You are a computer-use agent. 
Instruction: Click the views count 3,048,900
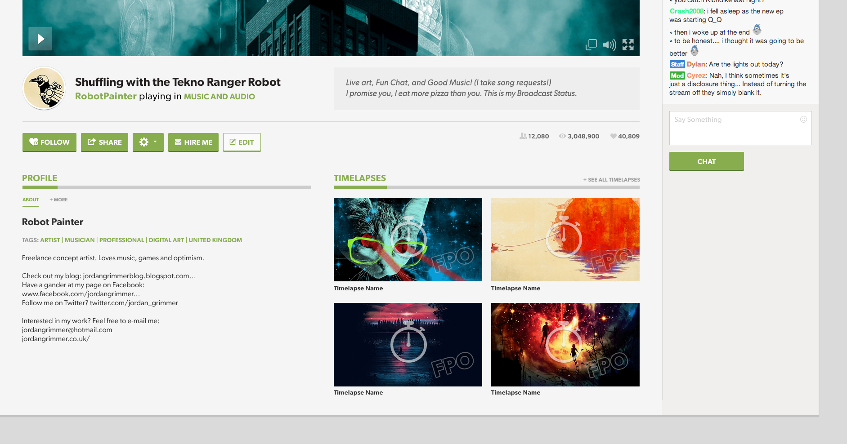(579, 136)
